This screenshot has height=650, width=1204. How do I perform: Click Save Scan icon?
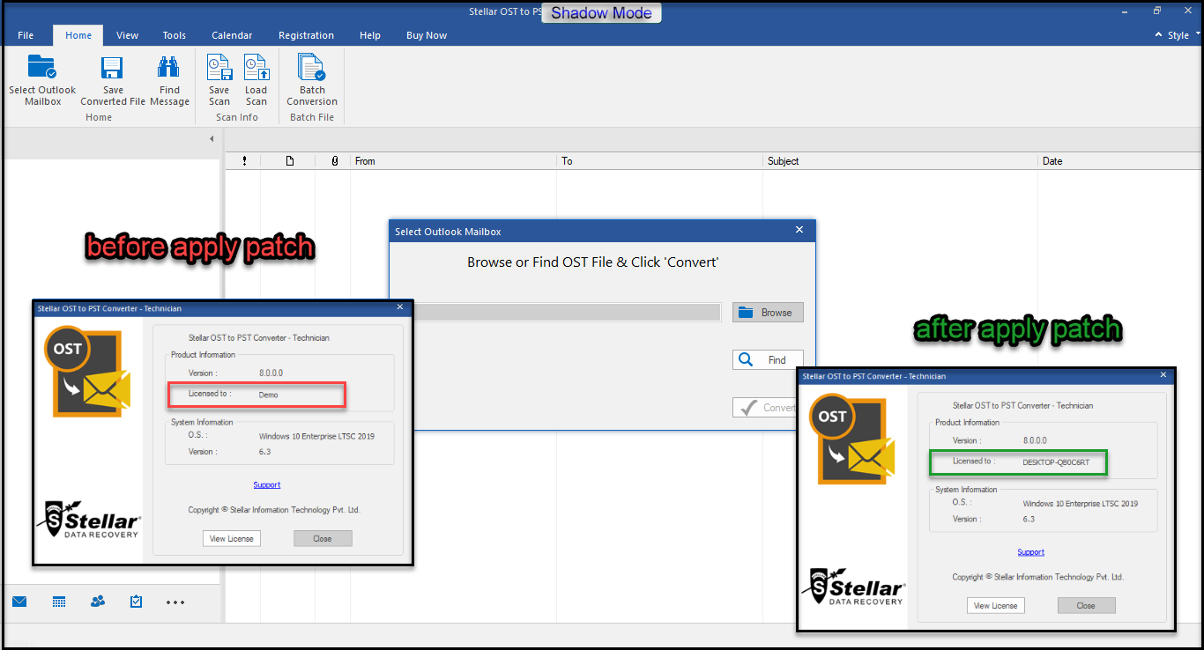pyautogui.click(x=219, y=67)
